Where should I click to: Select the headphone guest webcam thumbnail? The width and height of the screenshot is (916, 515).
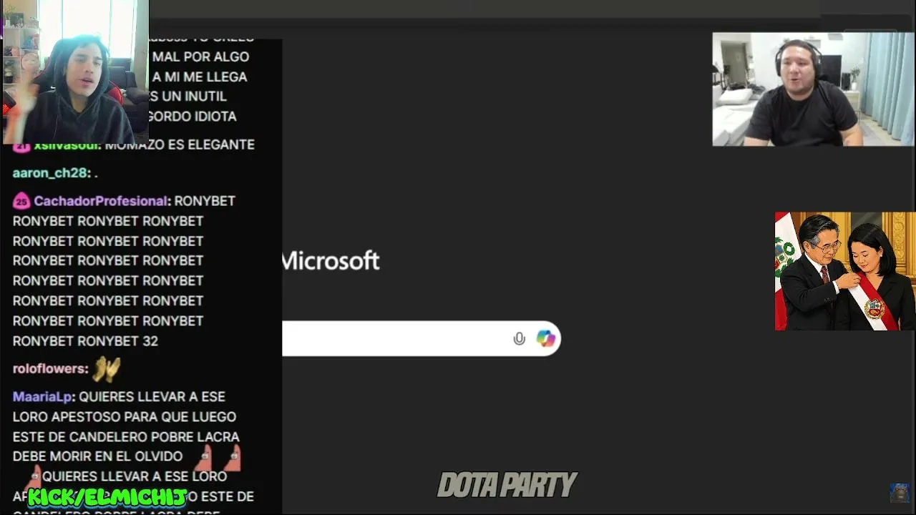[813, 89]
